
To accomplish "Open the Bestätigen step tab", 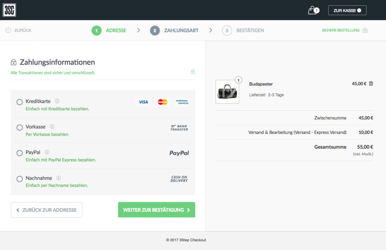I will click(250, 31).
